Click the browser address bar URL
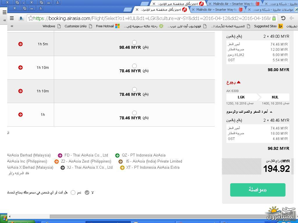This screenshot has height=223, width=298. pyautogui.click(x=152, y=18)
